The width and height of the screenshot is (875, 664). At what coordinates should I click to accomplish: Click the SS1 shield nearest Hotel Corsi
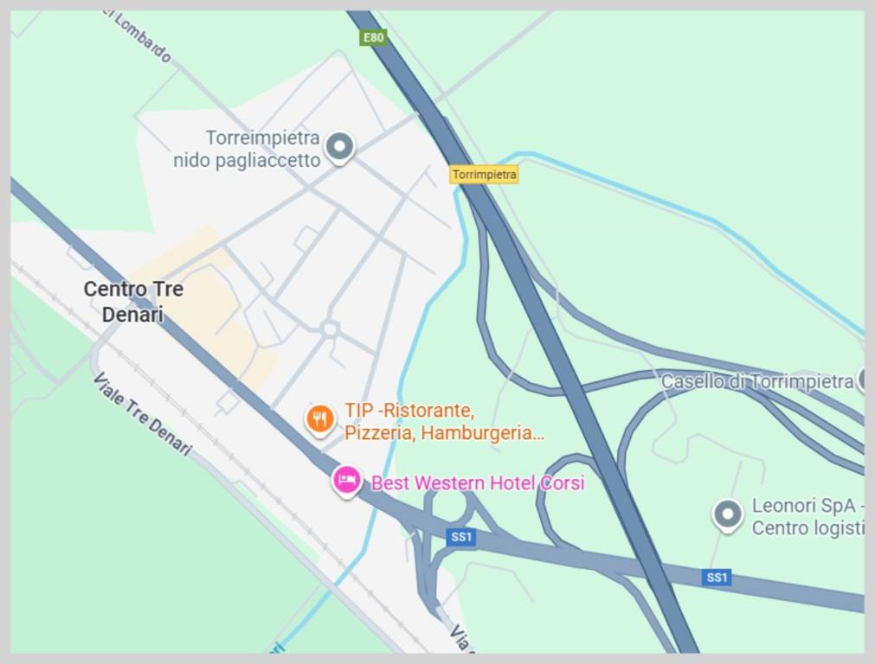pos(461,538)
